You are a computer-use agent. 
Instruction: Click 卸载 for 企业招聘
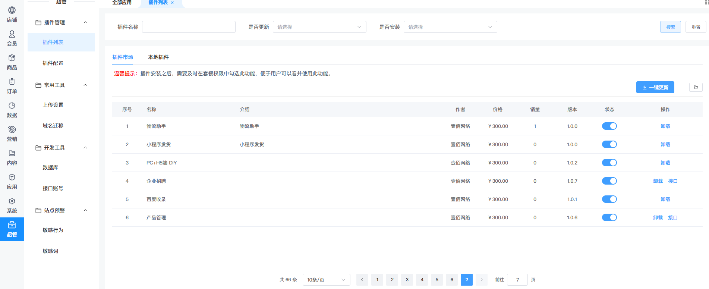658,181
